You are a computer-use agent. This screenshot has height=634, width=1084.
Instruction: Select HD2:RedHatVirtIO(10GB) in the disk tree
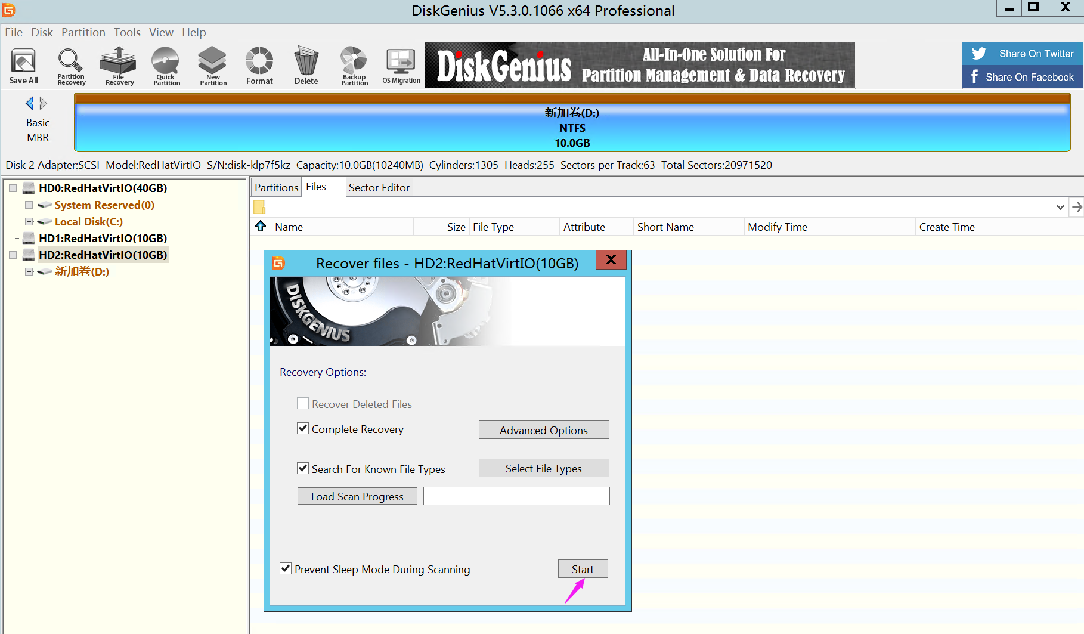tap(103, 255)
